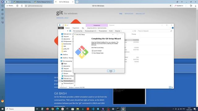Screen dimensions: 198x111
Task: Uncheck the Launch Git Bash checkbox
Action: coord(93,51)
